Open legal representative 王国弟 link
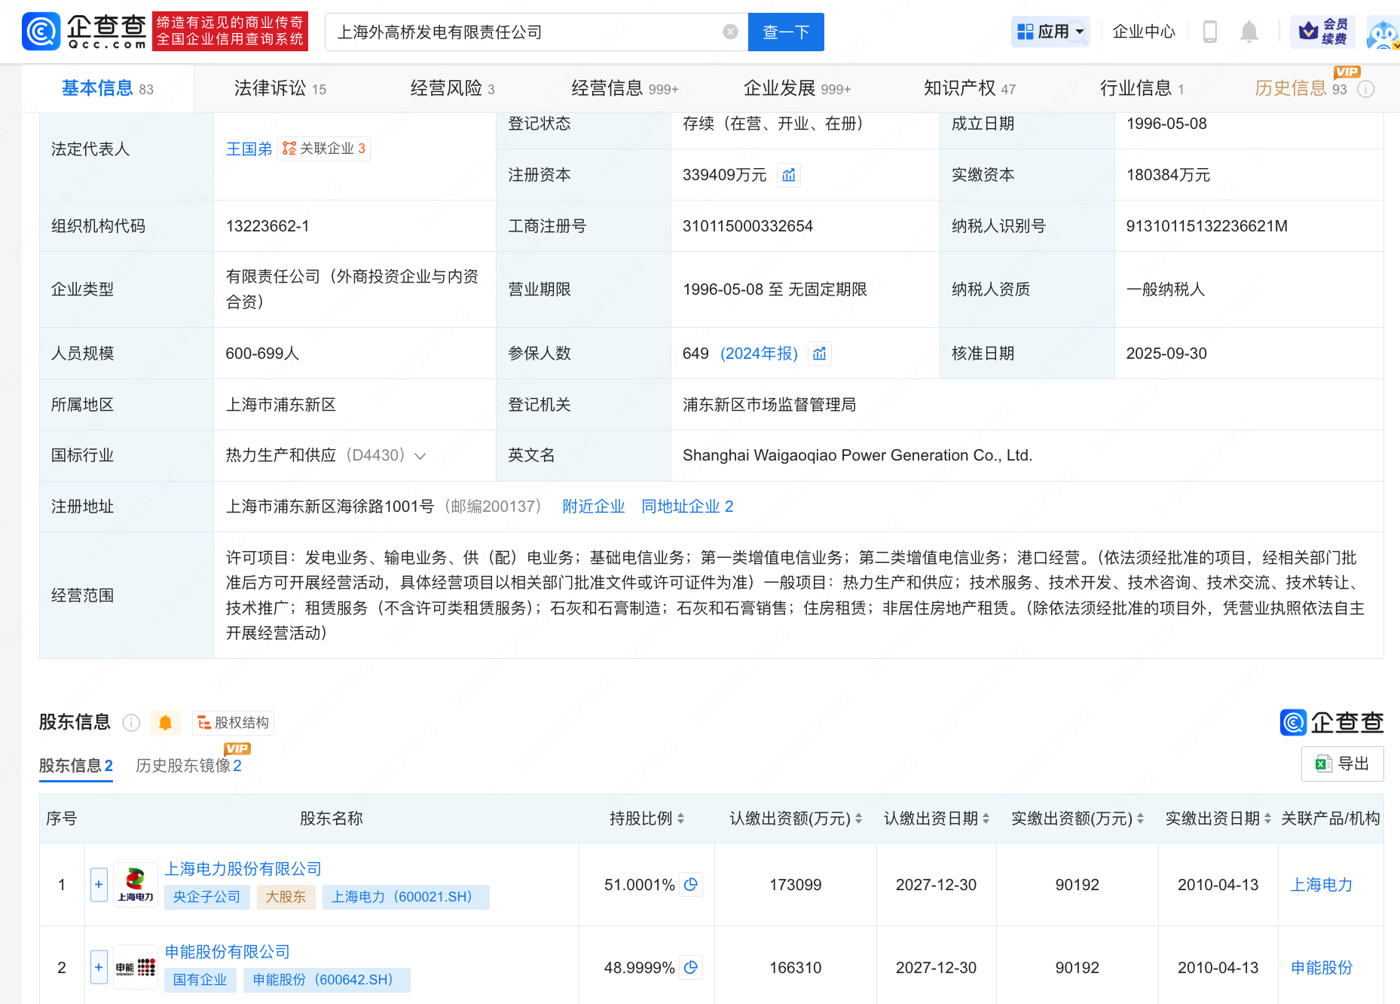This screenshot has width=1400, height=1004. (x=249, y=149)
